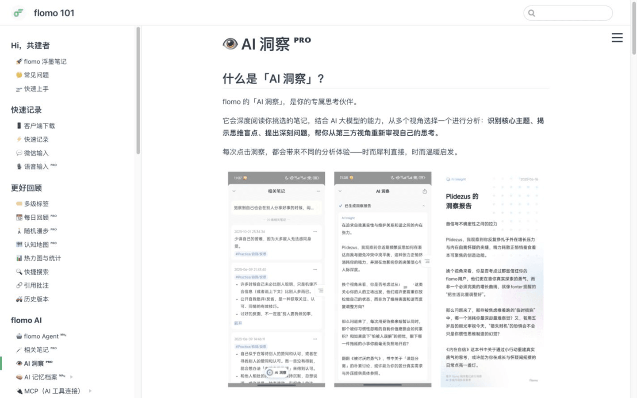637x398 pixels.
Task: Click the bar chart icon beside 热力图与统计
Action: click(19, 258)
